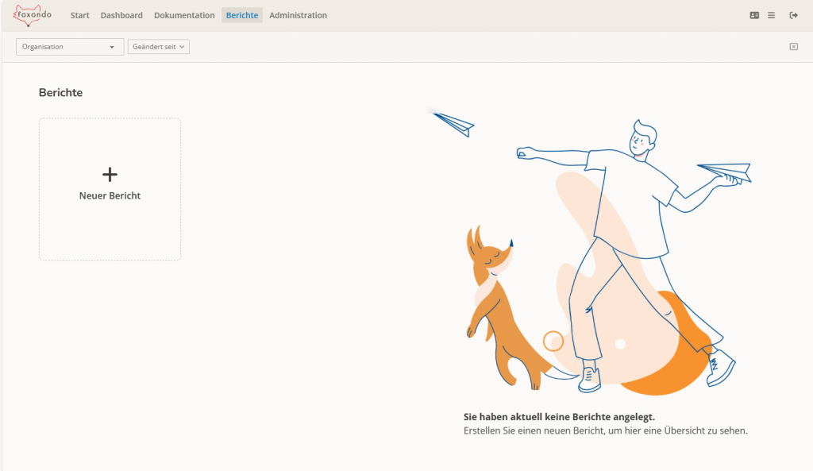Expand the Organisation combo box arrow
Viewport: 813px width, 471px height.
[114, 47]
